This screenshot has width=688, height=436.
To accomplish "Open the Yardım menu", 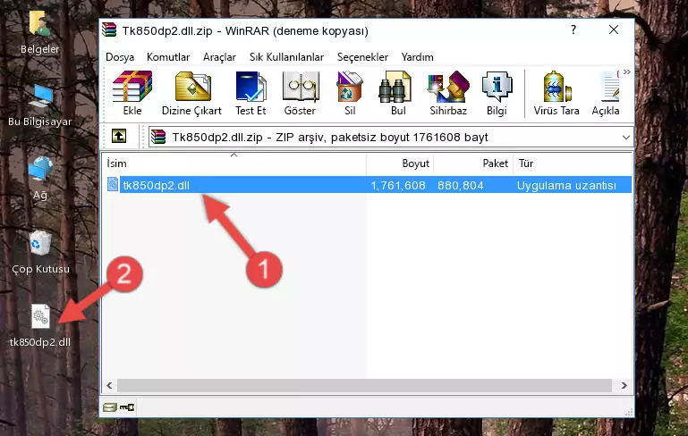I will [x=417, y=57].
